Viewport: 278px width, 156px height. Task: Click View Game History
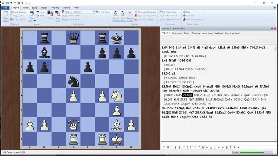tap(193, 19)
